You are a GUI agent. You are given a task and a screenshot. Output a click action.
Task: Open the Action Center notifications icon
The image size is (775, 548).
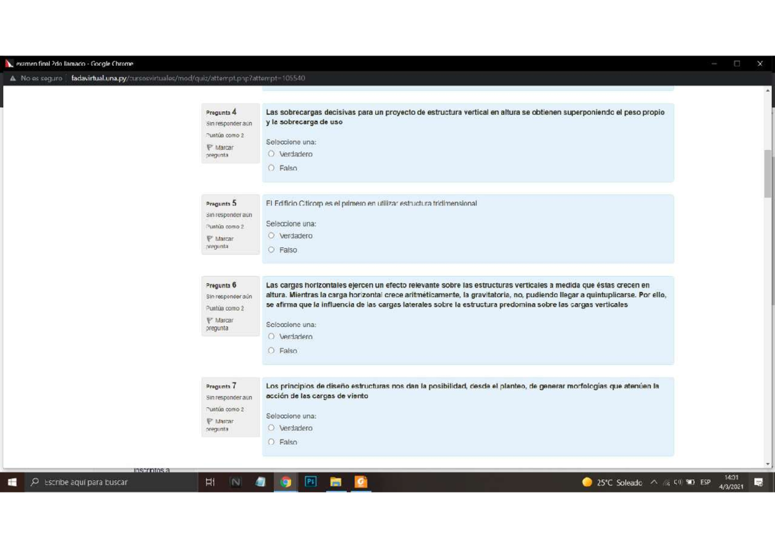coord(758,481)
